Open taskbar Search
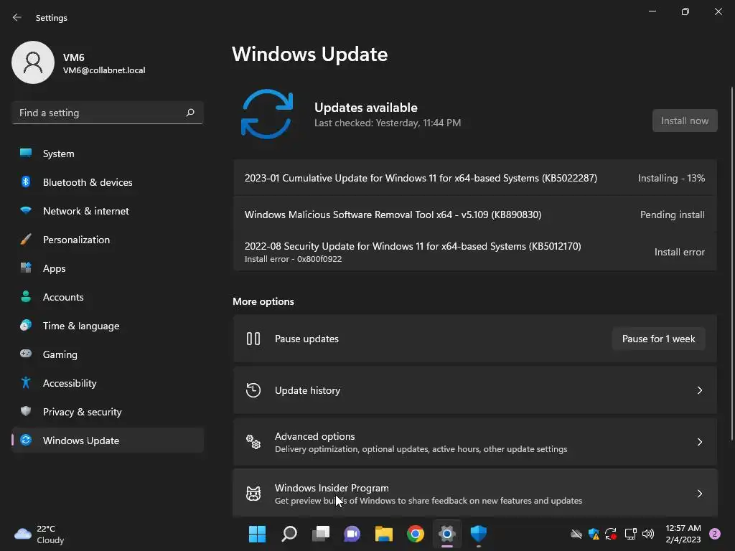735x551 pixels. [289, 534]
